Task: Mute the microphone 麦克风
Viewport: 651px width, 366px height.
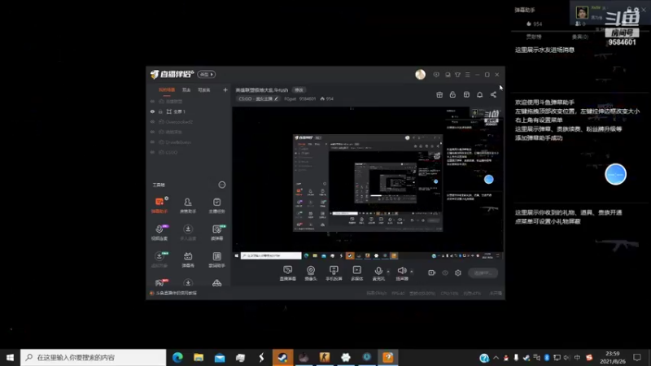Action: pos(378,273)
